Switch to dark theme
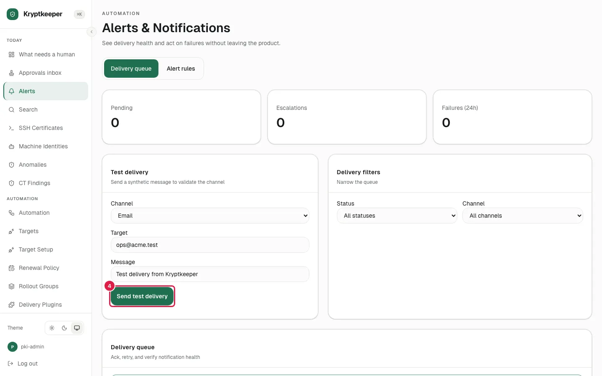This screenshot has height=376, width=602. click(64, 328)
